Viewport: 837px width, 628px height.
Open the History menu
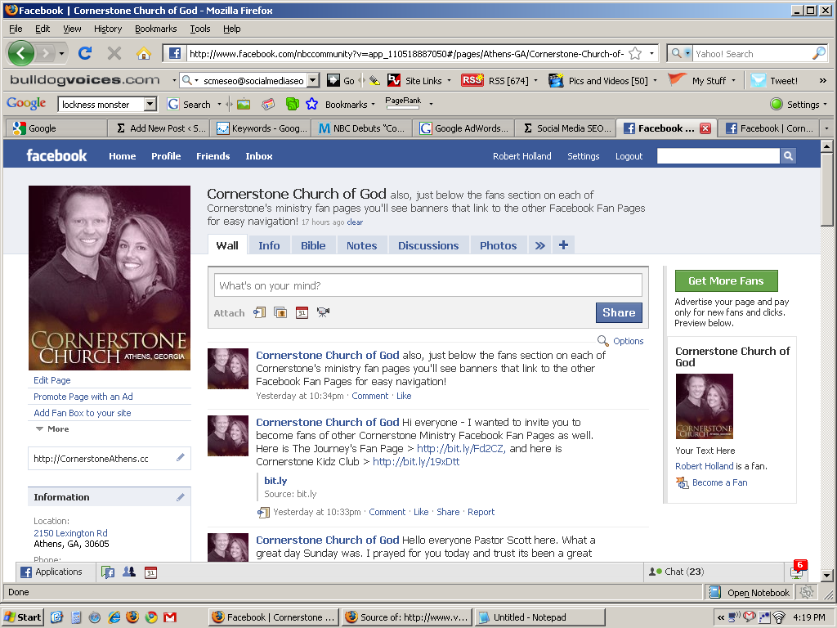point(108,29)
